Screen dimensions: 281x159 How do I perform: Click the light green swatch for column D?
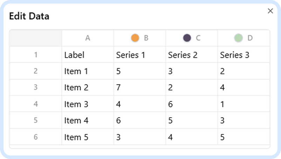pos(239,38)
